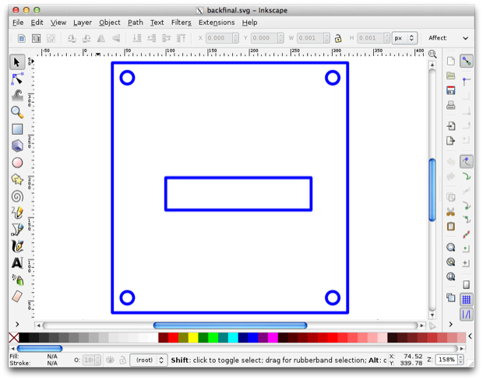The image size is (483, 380).
Task: Expand the Affect toolbar overflow chevron
Action: pyautogui.click(x=465, y=38)
